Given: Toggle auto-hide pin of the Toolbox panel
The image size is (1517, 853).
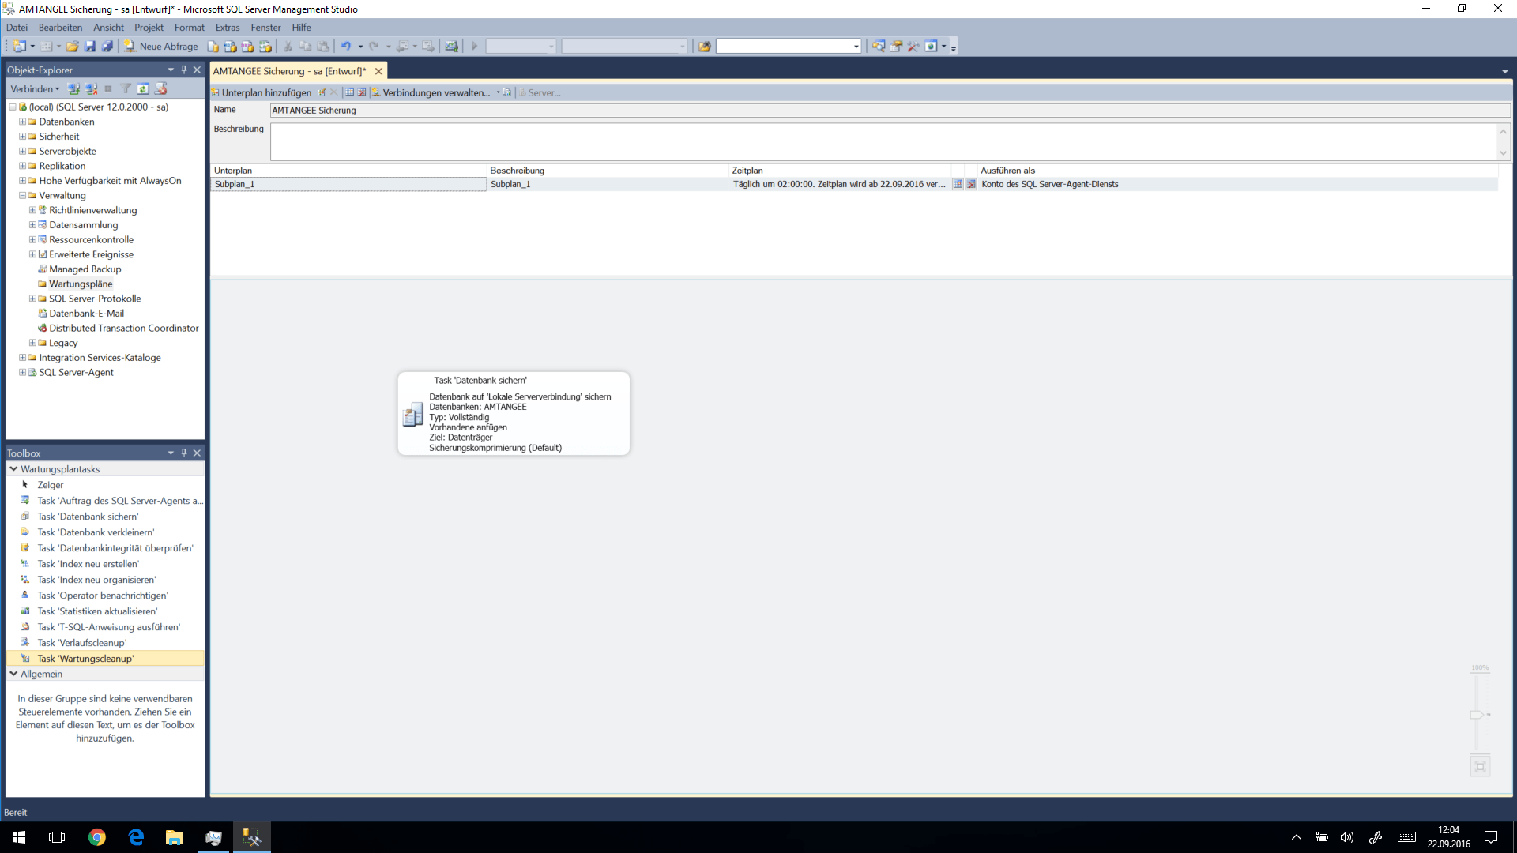Looking at the screenshot, I should click(184, 453).
